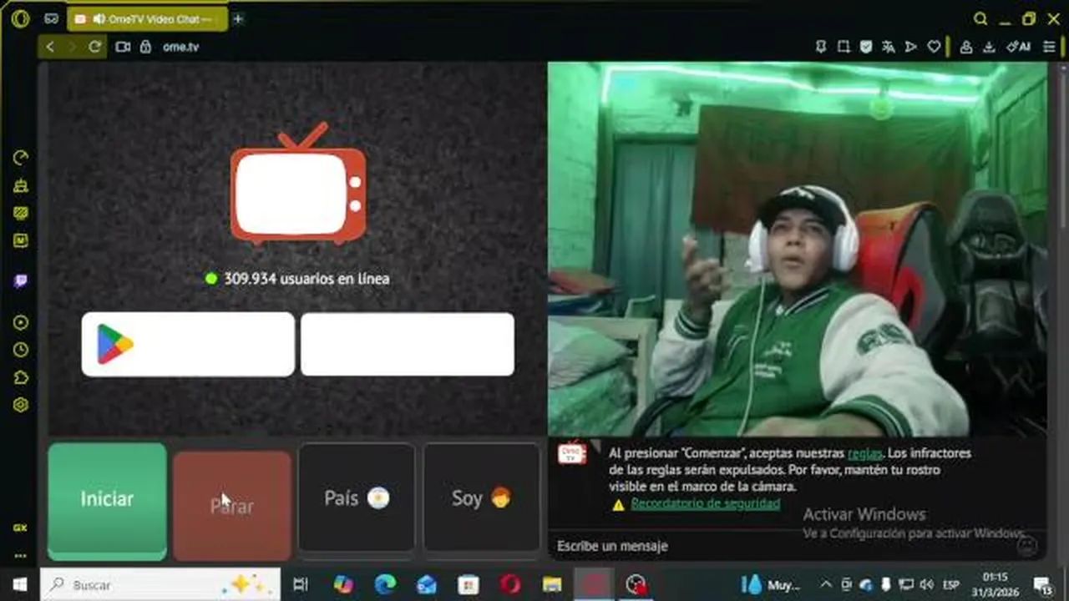Click the blank white store button beside Google Play

coord(408,344)
